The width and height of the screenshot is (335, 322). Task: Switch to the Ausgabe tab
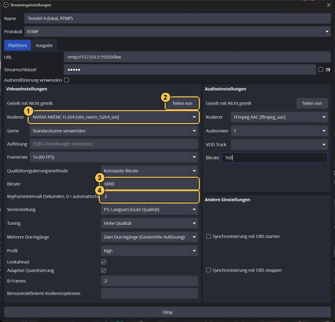(x=44, y=45)
